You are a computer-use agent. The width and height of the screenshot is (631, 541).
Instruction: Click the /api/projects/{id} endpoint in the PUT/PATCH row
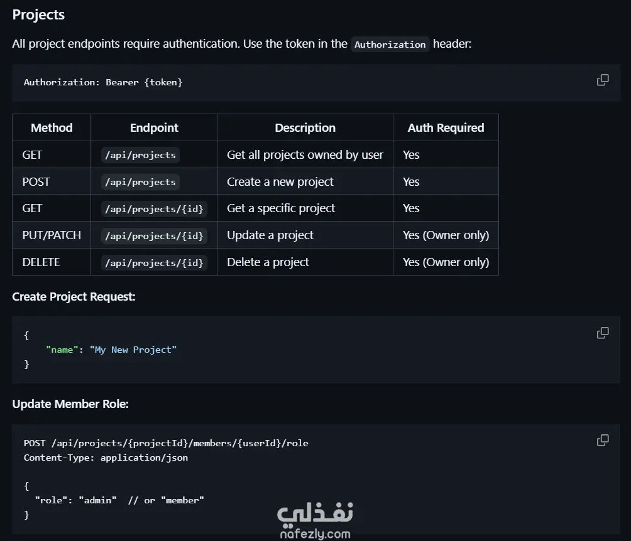tap(154, 236)
